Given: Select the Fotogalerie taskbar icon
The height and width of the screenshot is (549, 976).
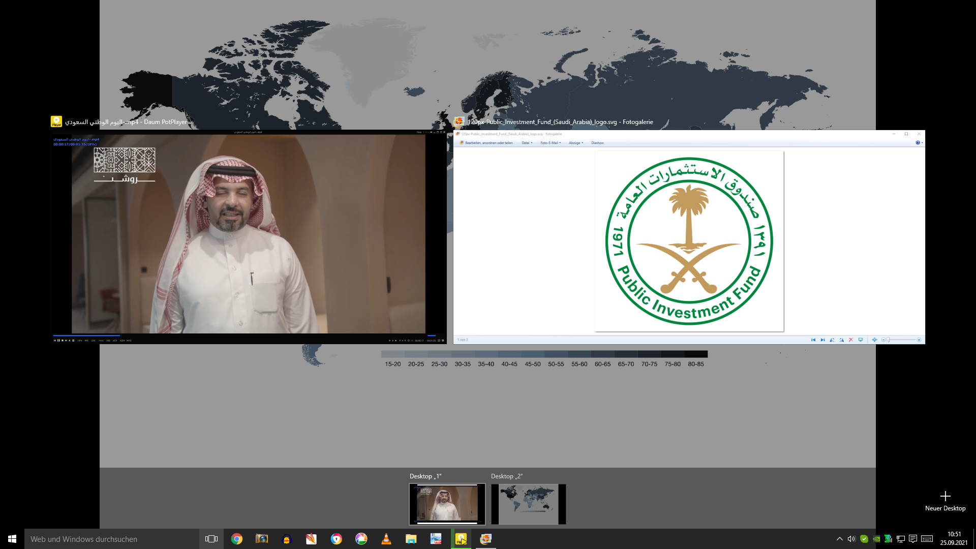Looking at the screenshot, I should point(486,539).
